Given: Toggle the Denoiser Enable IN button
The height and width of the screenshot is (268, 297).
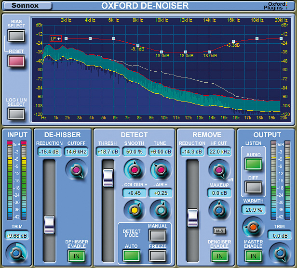Looking at the screenshot, I should click(x=219, y=256).
